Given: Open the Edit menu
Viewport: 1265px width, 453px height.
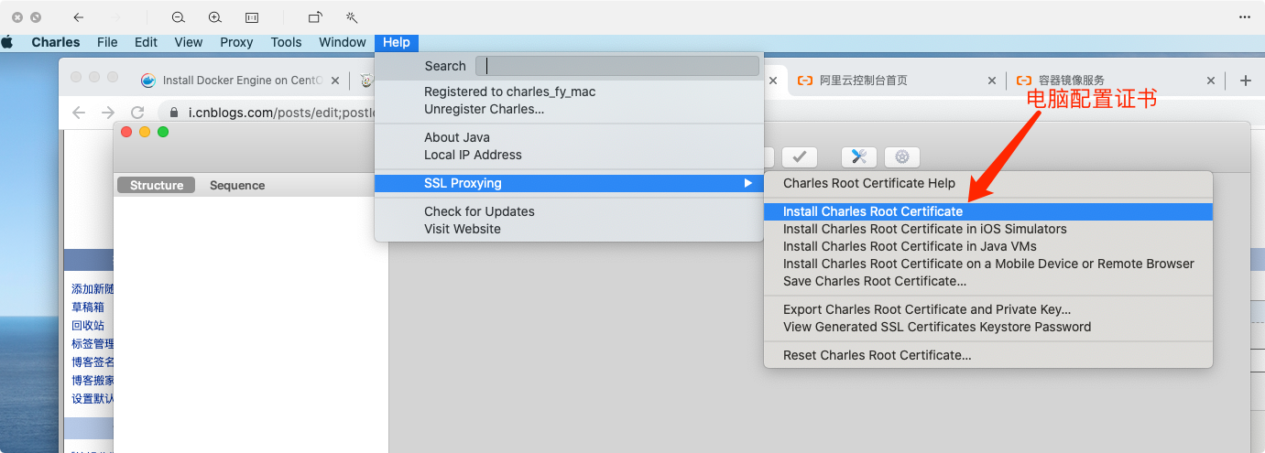Looking at the screenshot, I should point(146,42).
